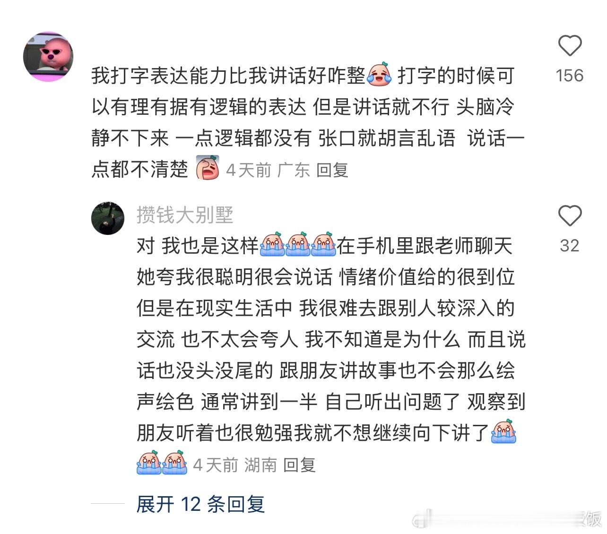Open 攒钱大别墅's dark avatar
This screenshot has height=534, width=607.
coord(108,218)
